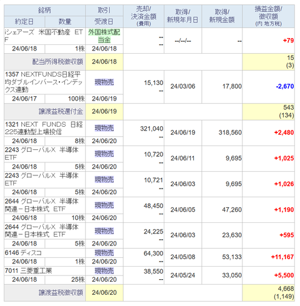Screen dimensions: 300x306
Task: Click the 約定日 column header
Action: coord(24,21)
